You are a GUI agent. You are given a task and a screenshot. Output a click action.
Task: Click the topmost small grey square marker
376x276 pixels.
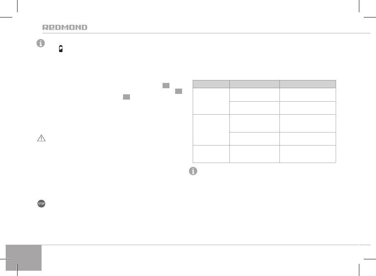tap(165, 85)
